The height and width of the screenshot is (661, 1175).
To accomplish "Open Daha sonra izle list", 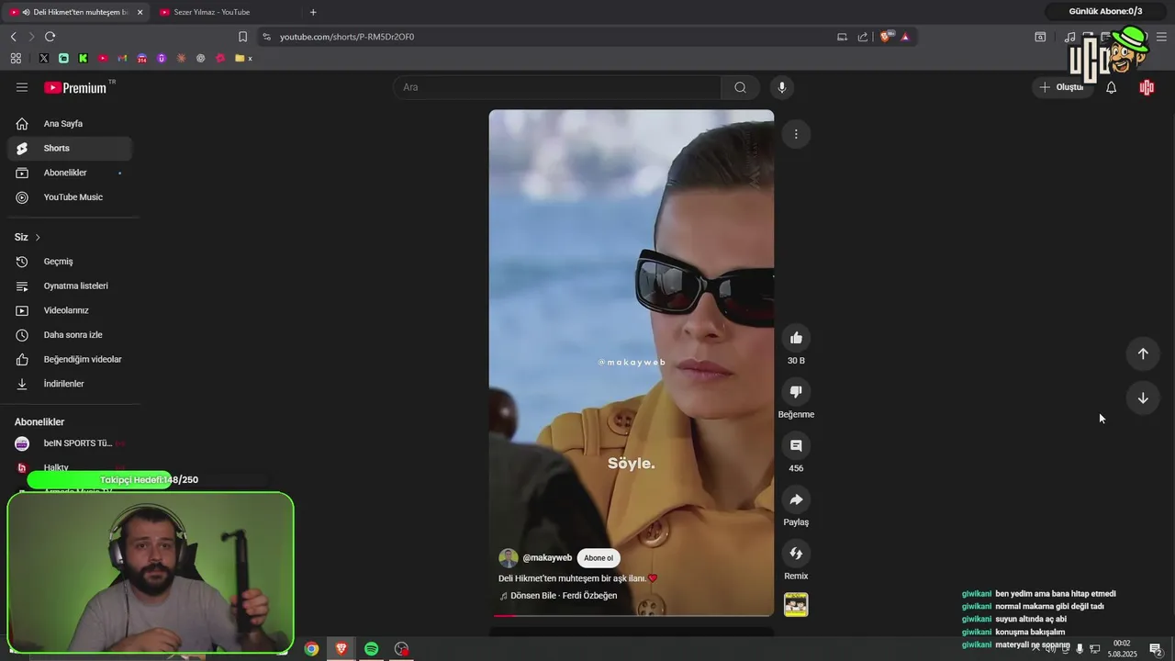I will [x=70, y=335].
